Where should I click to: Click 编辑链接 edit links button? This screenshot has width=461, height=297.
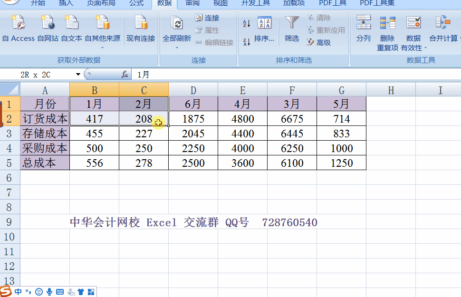tap(214, 43)
